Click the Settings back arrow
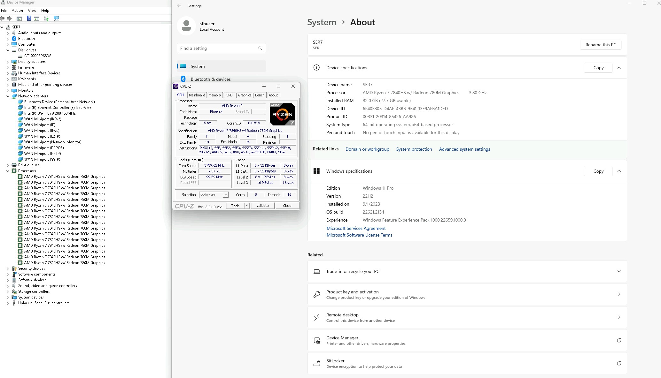 click(x=179, y=6)
